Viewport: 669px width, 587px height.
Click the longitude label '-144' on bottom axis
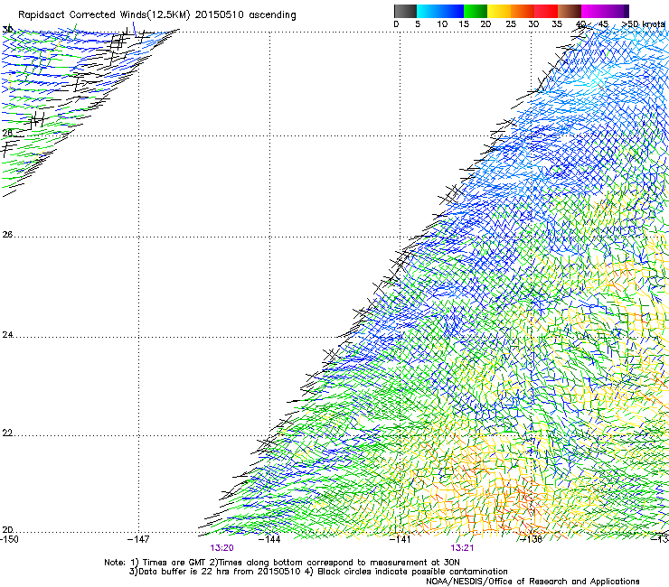click(x=270, y=539)
